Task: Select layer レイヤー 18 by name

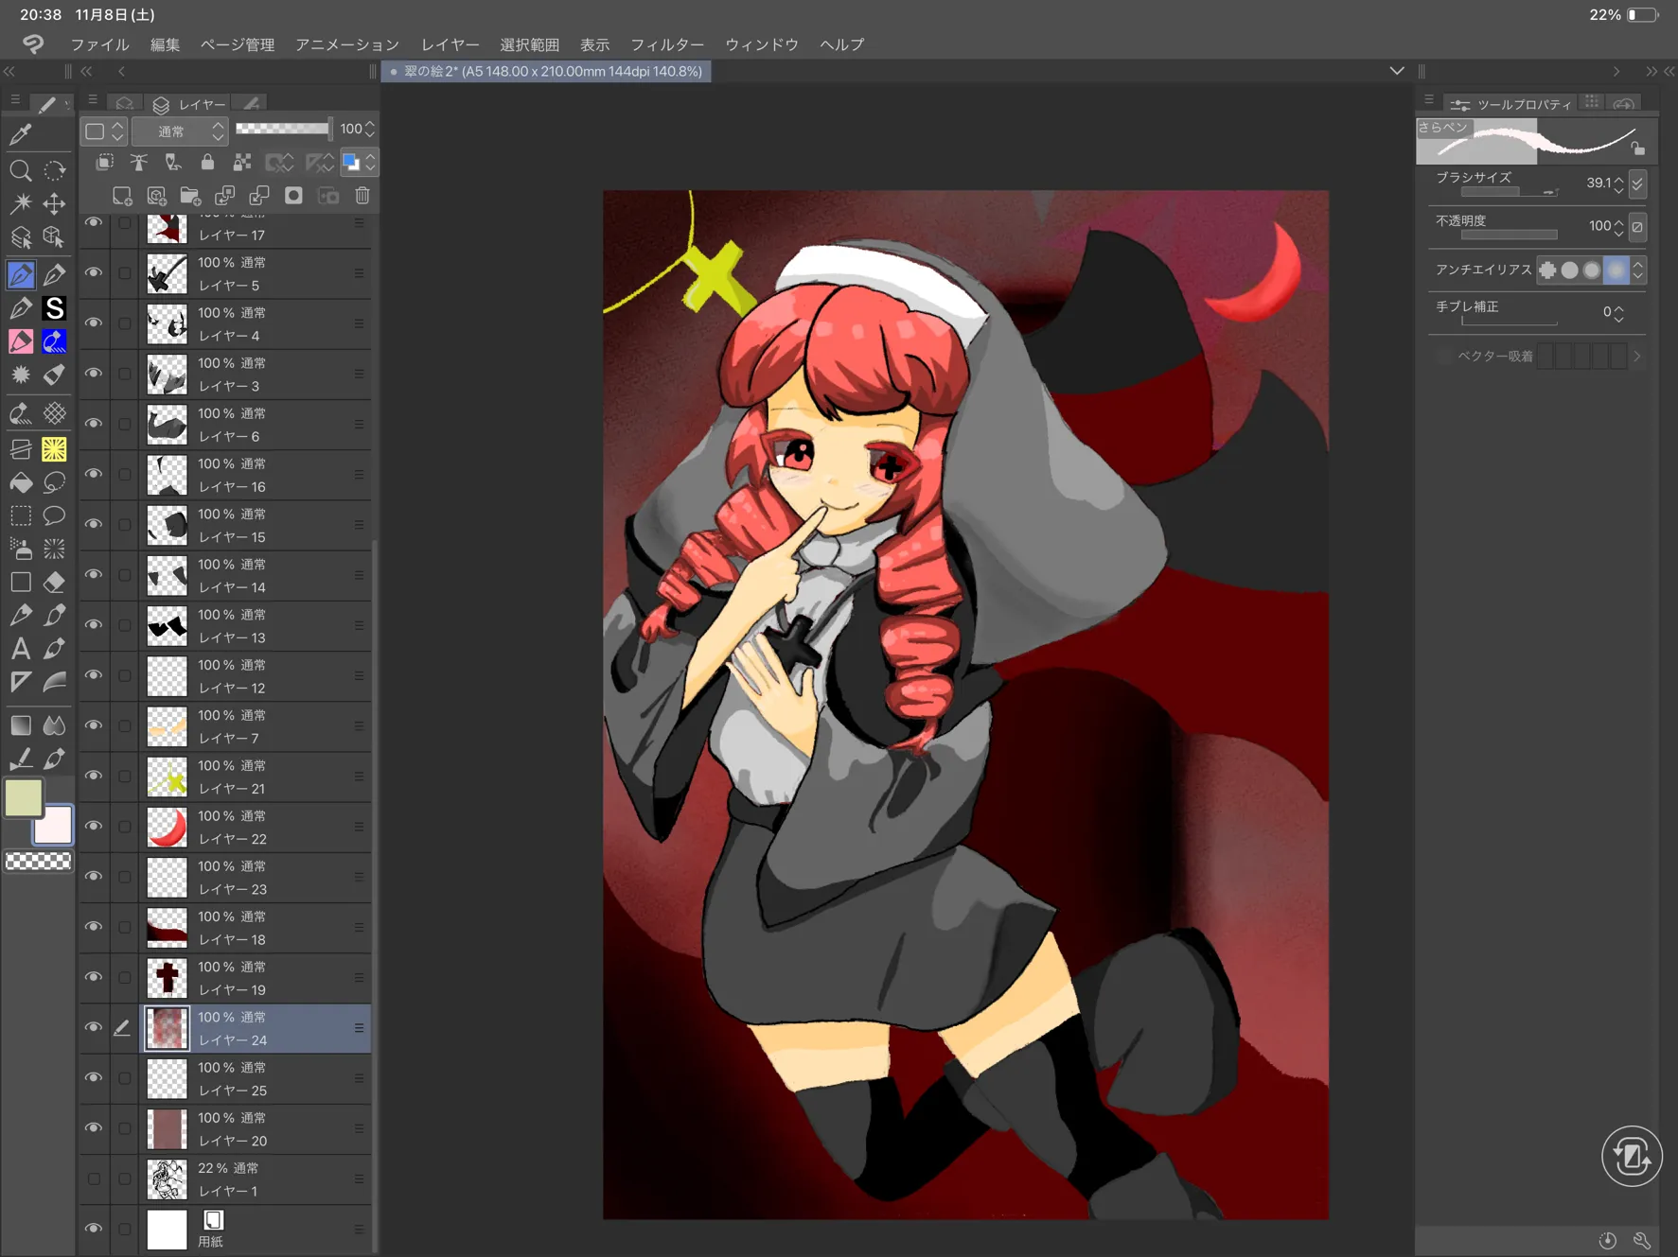Action: pyautogui.click(x=232, y=939)
